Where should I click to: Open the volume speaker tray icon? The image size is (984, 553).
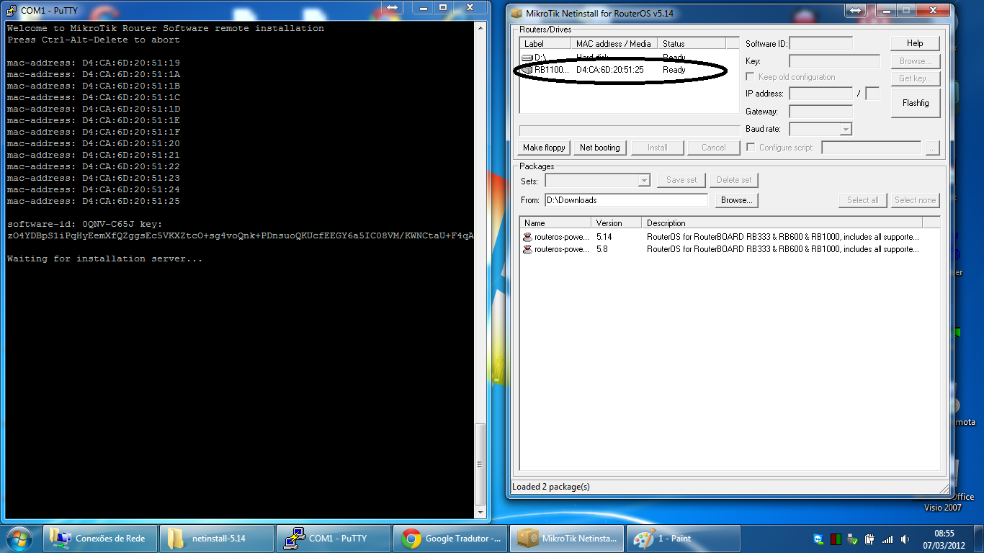tap(904, 539)
